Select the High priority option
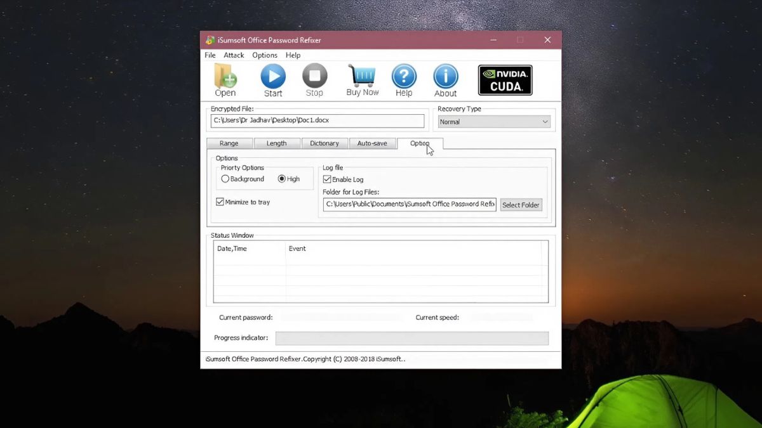 click(280, 179)
